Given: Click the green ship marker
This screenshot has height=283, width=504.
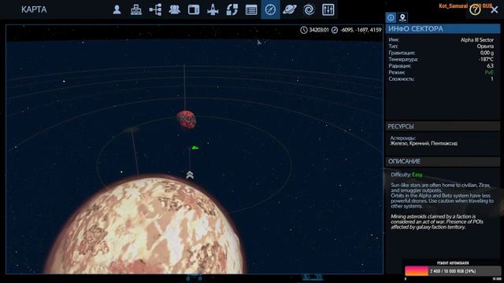Looking at the screenshot, I should (195, 148).
